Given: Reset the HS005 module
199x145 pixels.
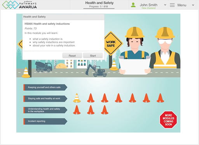Looking at the screenshot, I should click(72, 56).
